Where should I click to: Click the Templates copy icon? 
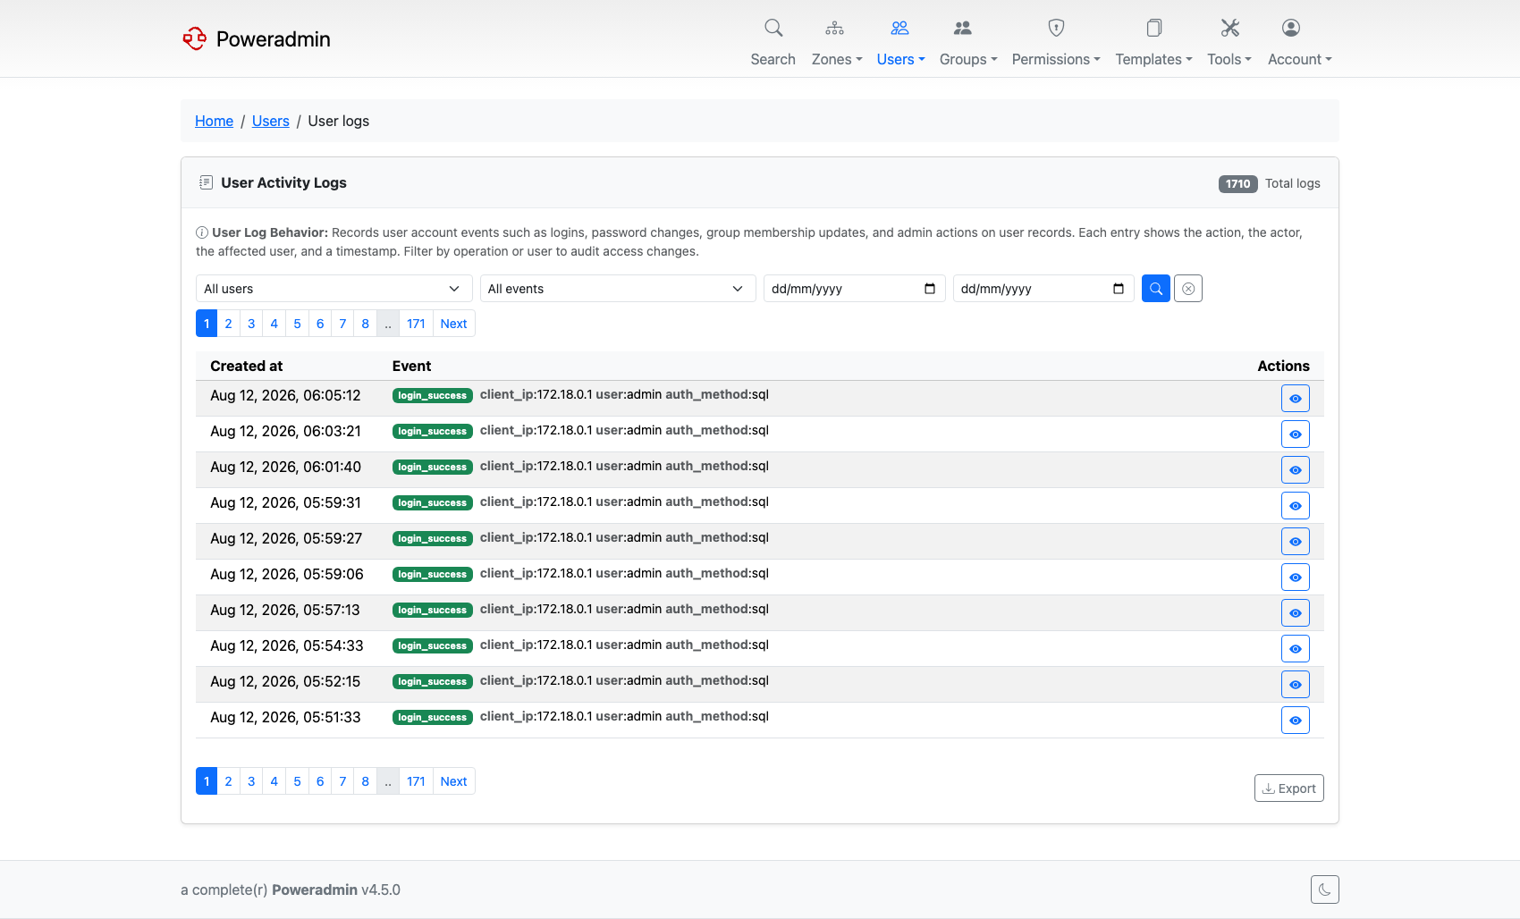pos(1154,28)
